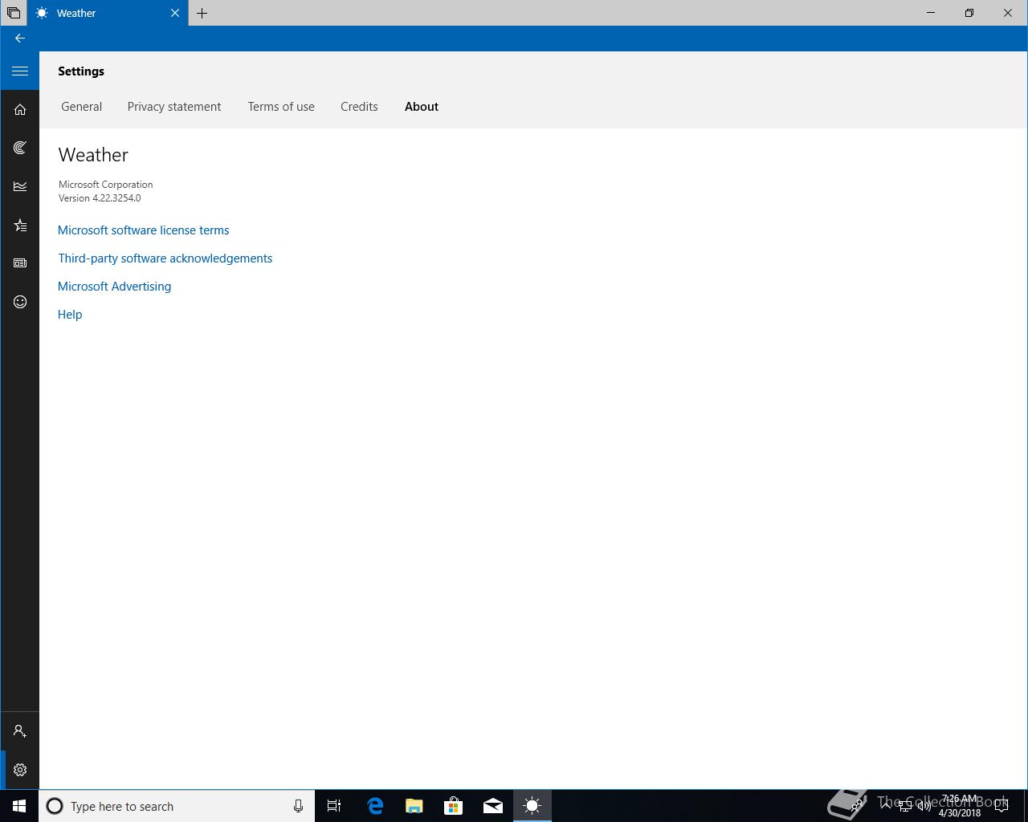Open File Explorer from taskbar
Screen dimensions: 1028x822
pos(414,806)
